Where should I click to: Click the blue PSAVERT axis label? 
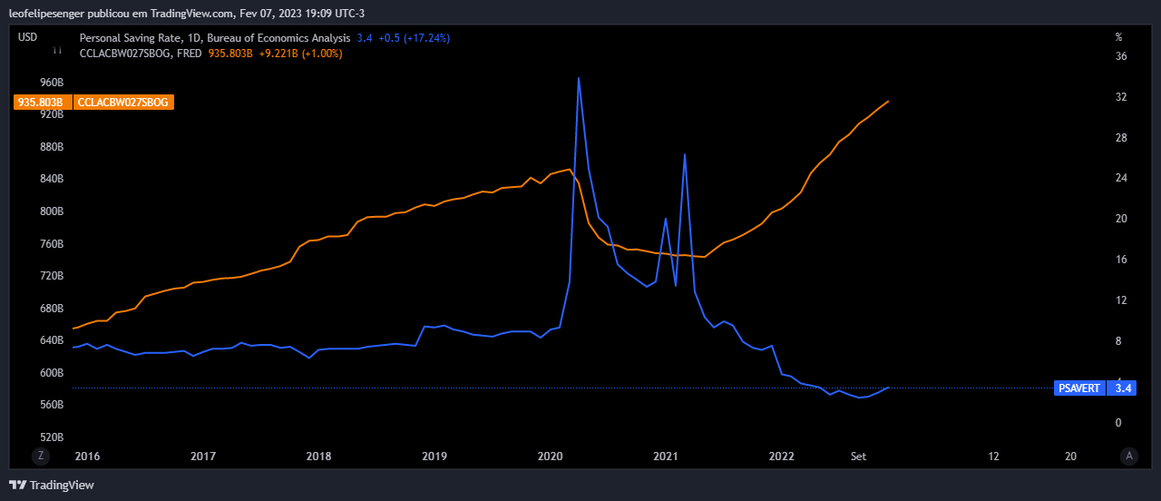click(1079, 388)
